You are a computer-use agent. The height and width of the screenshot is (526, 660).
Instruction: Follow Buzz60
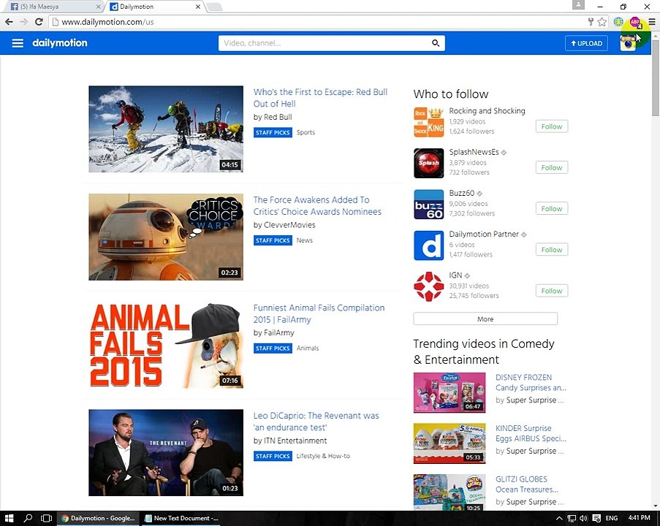(551, 208)
